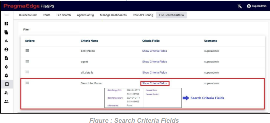270x123 pixels.
Task: Switch to the File Search tab
Action: tap(64, 15)
